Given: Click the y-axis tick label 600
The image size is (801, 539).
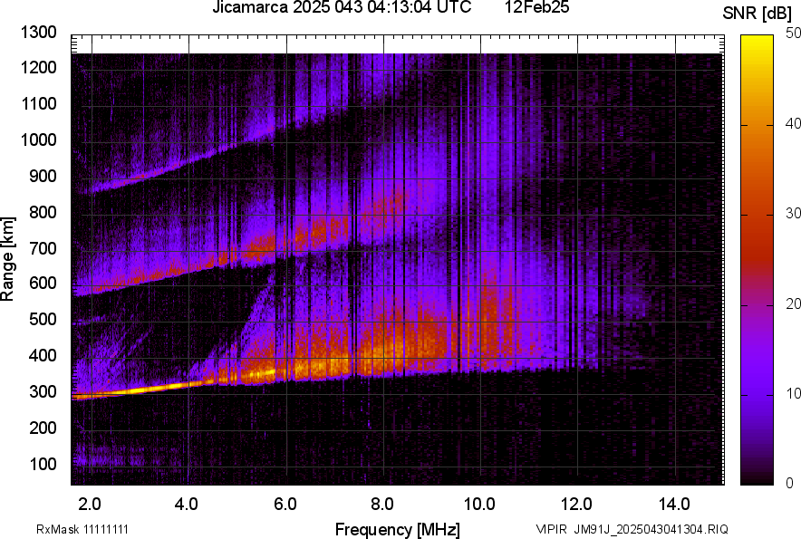Looking at the screenshot, I should (x=43, y=283).
